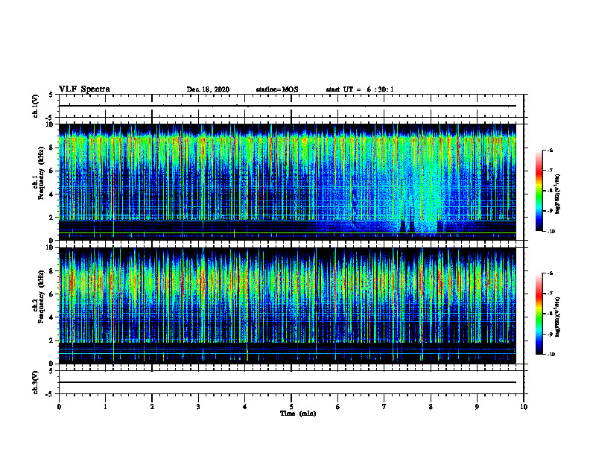The height and width of the screenshot is (456, 590).
Task: Select the date text "Dec. 18, 2020"
Action: (x=208, y=89)
